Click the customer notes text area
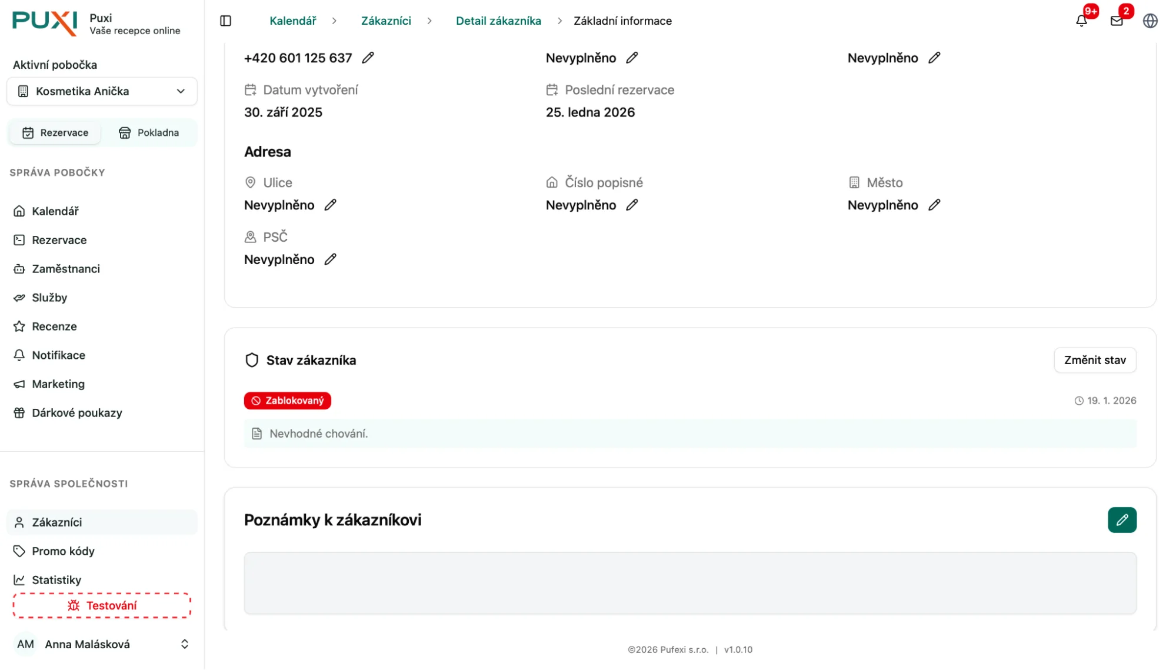Image resolution: width=1176 pixels, height=670 pixels. 689,583
